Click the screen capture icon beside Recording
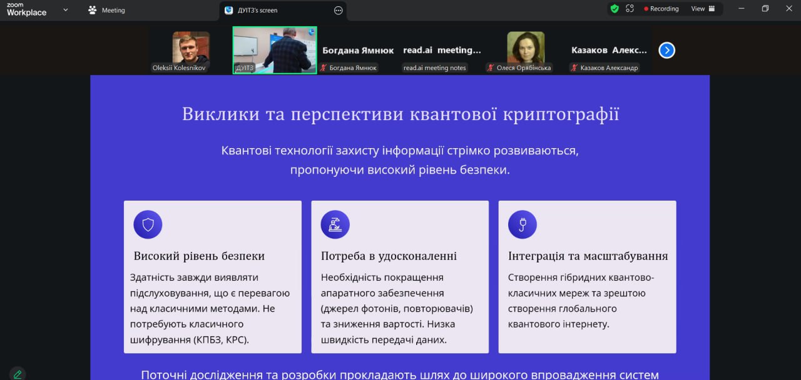 630,9
